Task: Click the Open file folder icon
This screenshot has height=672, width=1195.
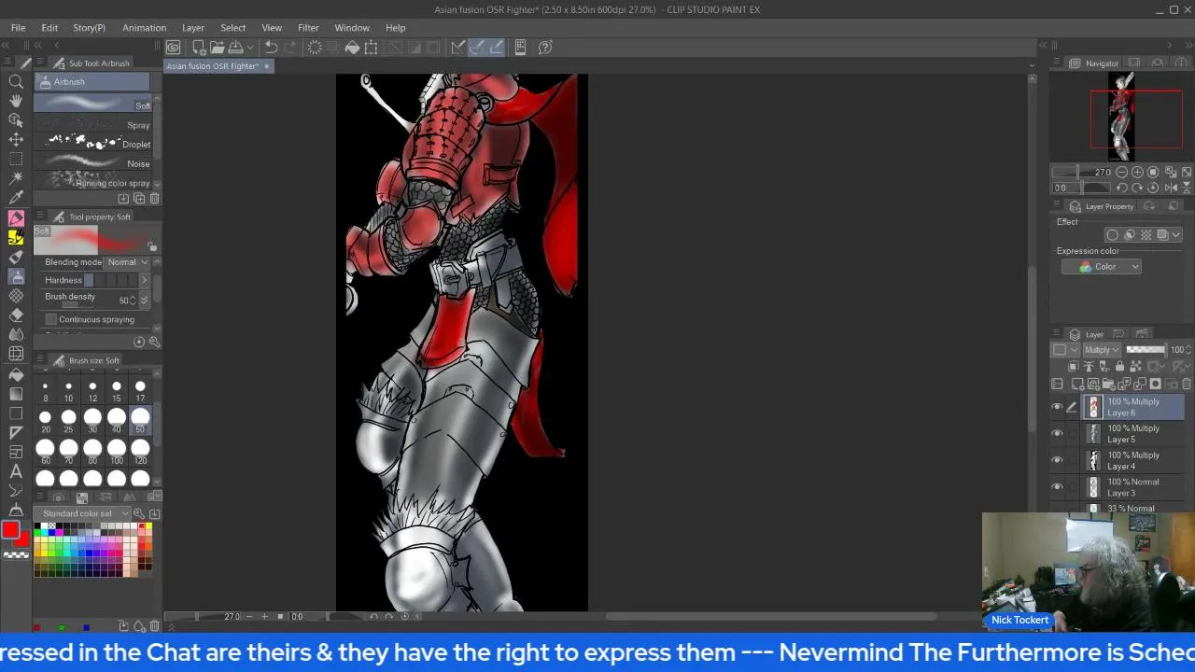Action: [x=218, y=47]
